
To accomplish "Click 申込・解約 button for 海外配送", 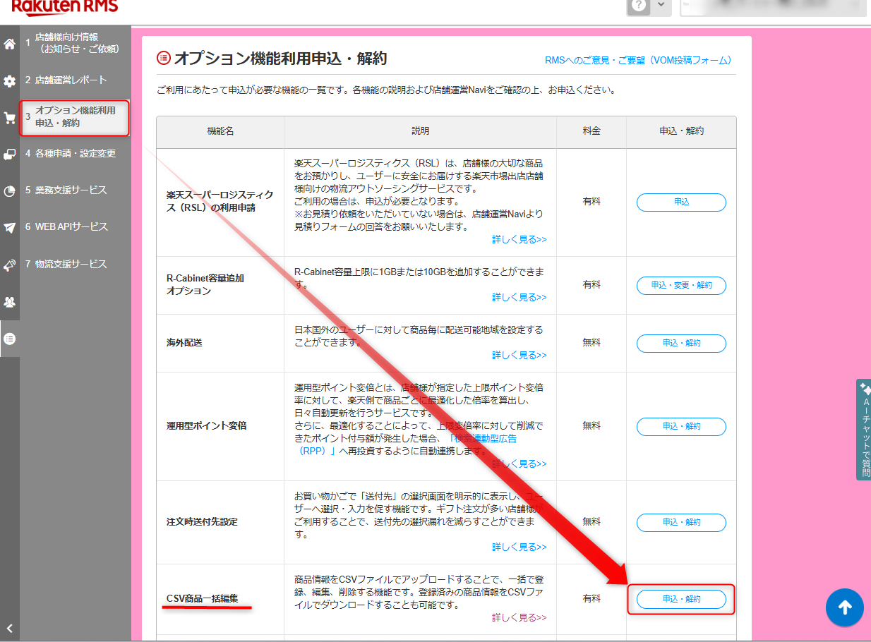I will point(681,343).
